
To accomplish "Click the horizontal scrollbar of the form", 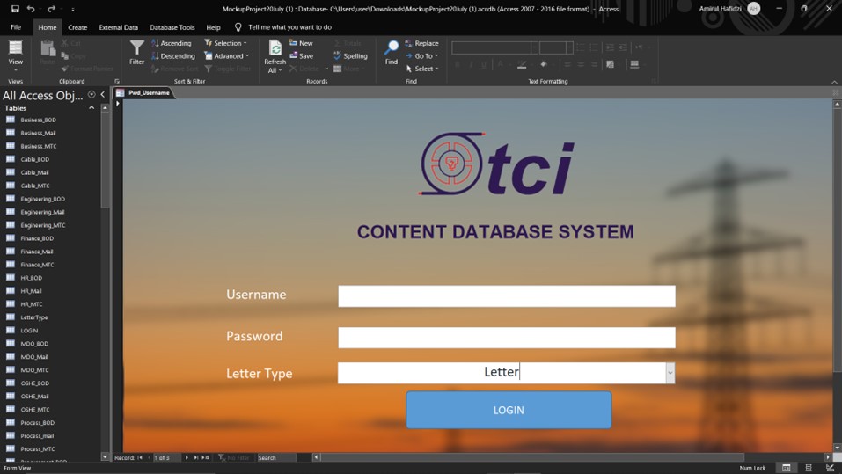I will pos(531,457).
